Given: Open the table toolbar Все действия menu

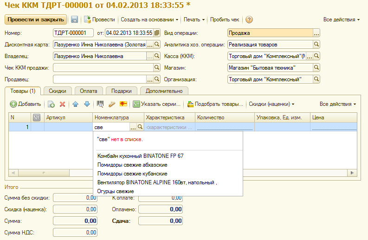Looking at the screenshot, I should tap(338, 104).
